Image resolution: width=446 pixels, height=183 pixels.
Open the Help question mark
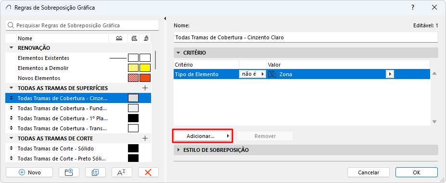(413, 7)
